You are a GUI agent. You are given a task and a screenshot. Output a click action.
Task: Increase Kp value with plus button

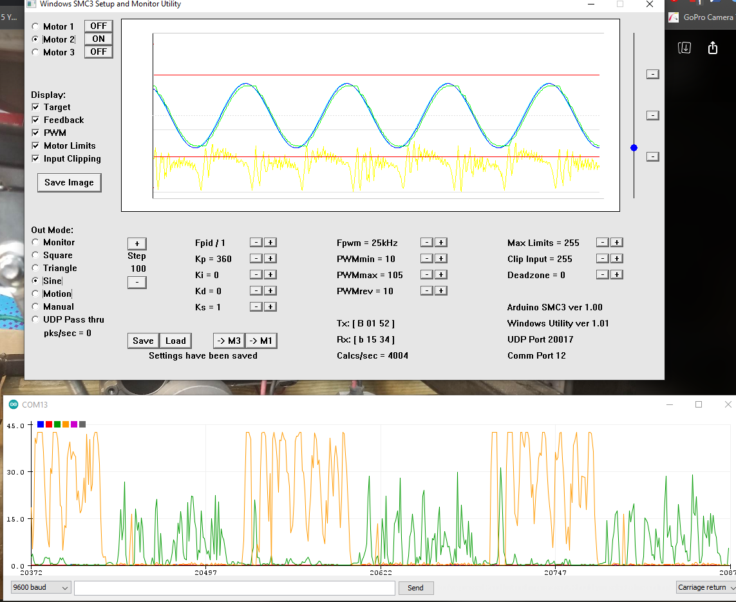tap(270, 259)
